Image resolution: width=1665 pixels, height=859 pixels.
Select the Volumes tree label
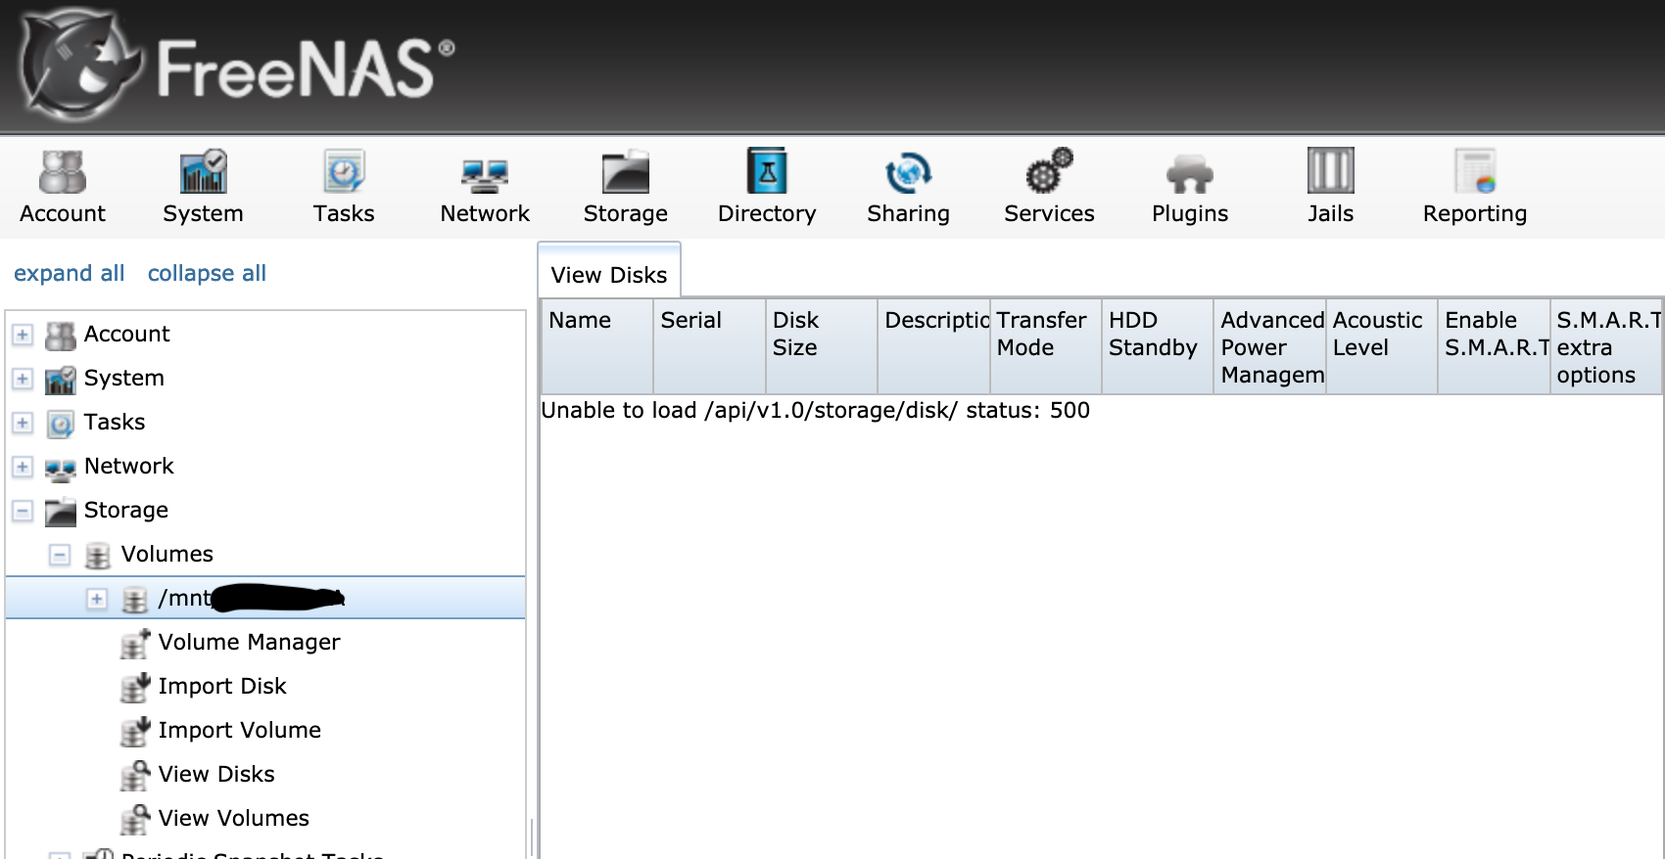tap(166, 554)
